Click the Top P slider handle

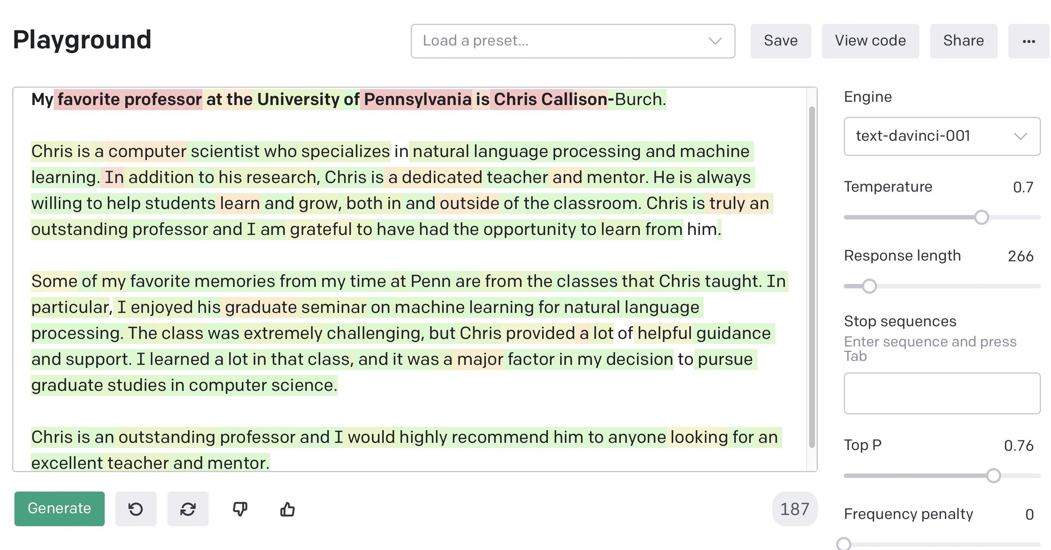tap(994, 475)
